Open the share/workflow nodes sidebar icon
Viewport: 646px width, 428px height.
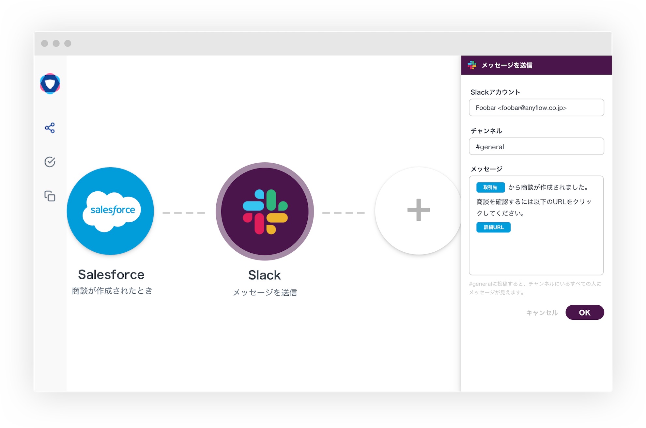pos(50,128)
